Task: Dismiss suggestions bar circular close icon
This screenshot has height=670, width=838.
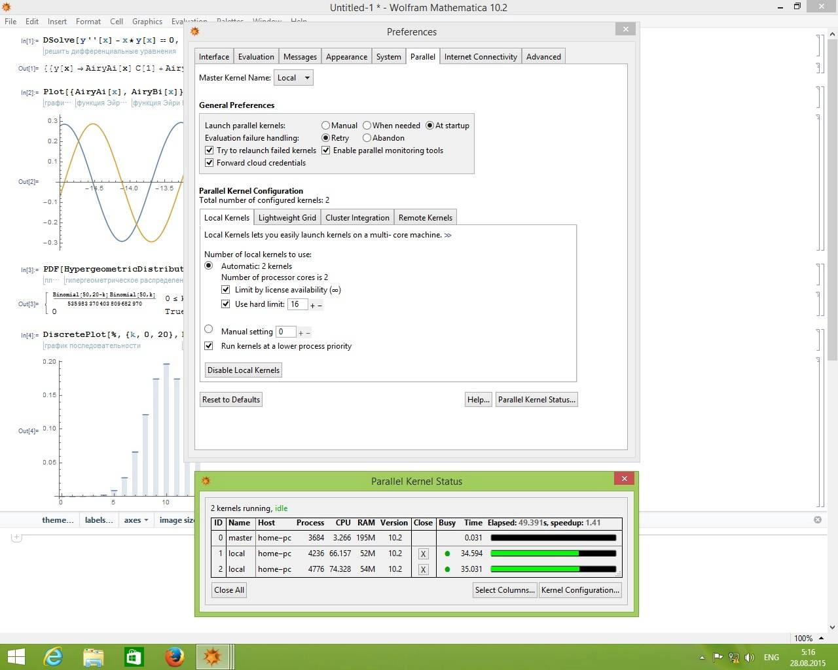Action: coord(818,520)
